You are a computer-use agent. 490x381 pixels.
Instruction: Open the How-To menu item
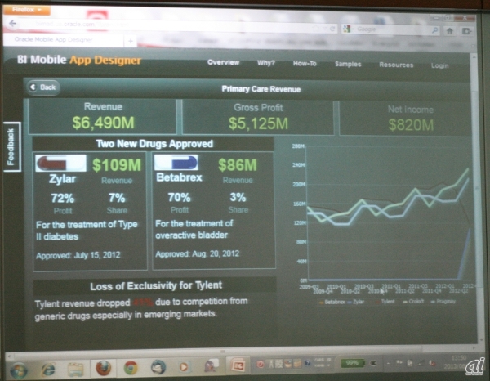pyautogui.click(x=305, y=64)
